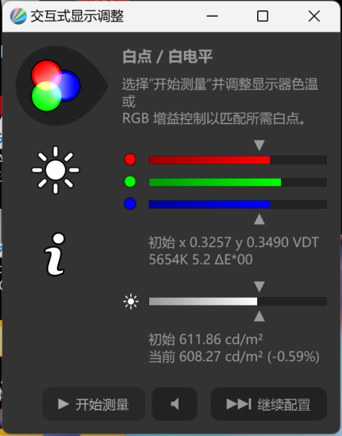342x436 pixels.
Task: Click the down-arrow marker above luminance bar
Action: coord(259,287)
